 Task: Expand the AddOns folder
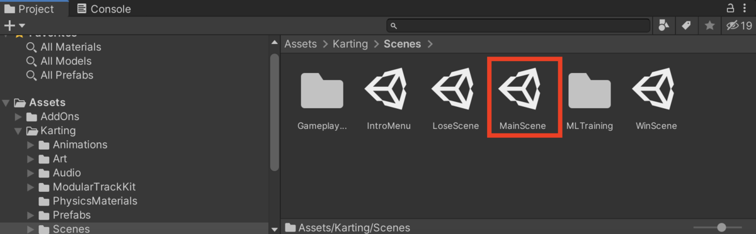[x=18, y=117]
